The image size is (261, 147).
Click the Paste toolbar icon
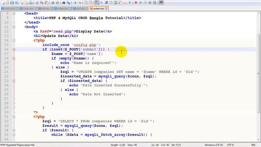[x=46, y=3]
